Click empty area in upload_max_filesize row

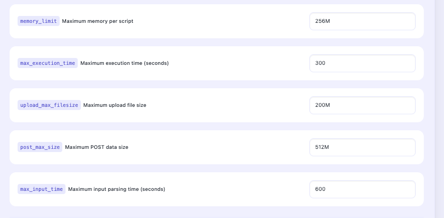[x=229, y=105]
